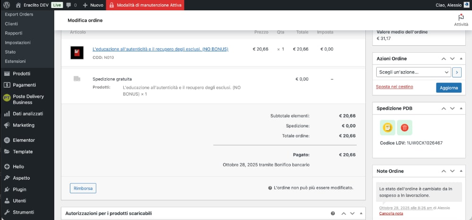The width and height of the screenshot is (472, 220).
Task: Select Plugin in the sidebar menu
Action: 19,189
